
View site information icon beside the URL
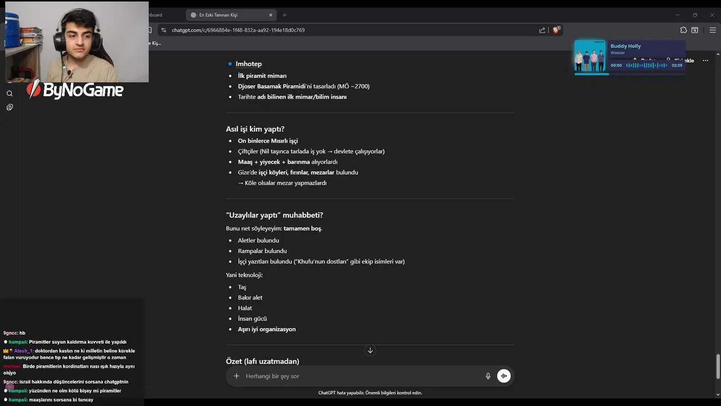click(163, 30)
